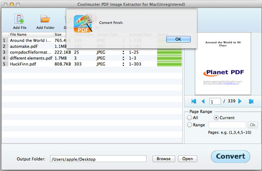Viewport: 262px width, 171px height.
Task: Select the Range radio button
Action: [190, 125]
